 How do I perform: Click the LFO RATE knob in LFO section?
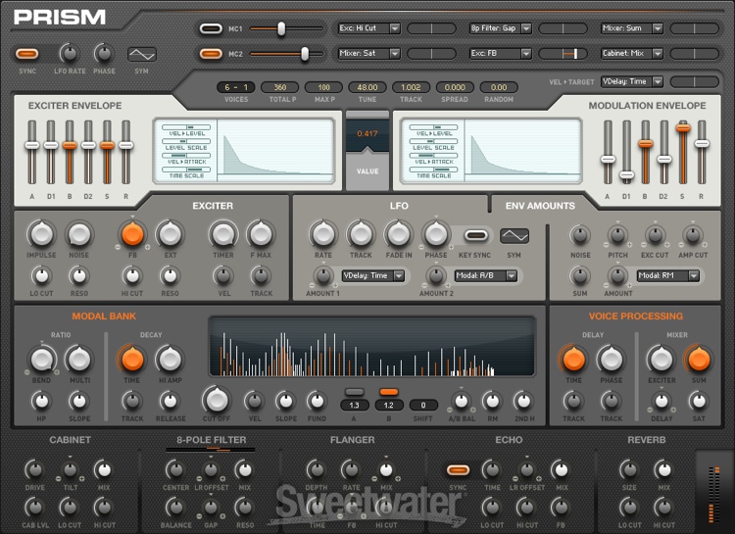[x=323, y=234]
